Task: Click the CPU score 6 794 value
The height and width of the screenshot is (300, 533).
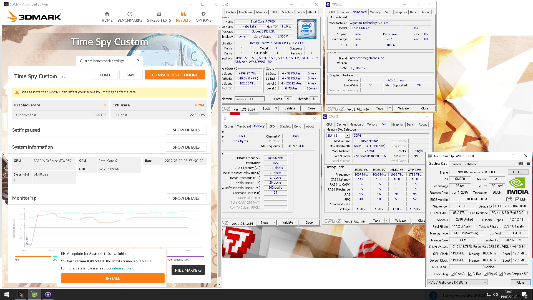Action: pyautogui.click(x=199, y=105)
